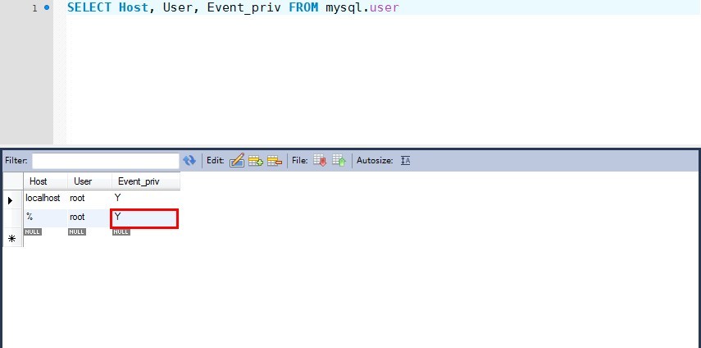The width and height of the screenshot is (701, 348).
Task: Click the NULL Host cell in new row
Action: point(33,231)
